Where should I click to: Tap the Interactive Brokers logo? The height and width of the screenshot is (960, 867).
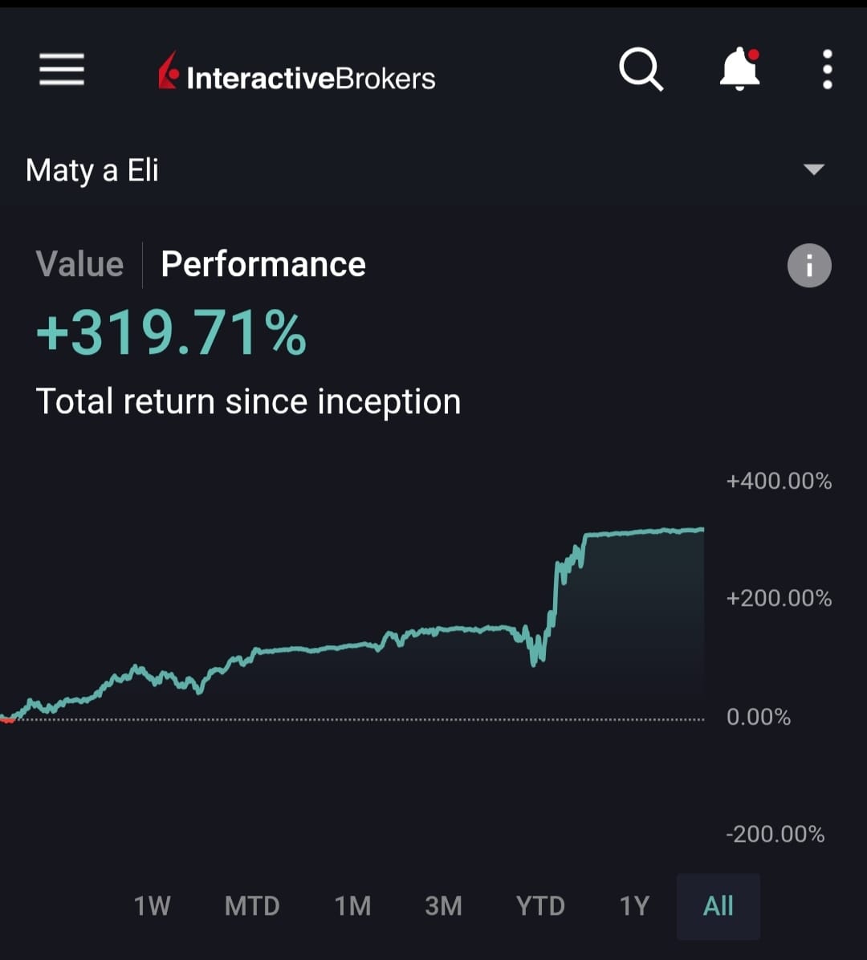[x=297, y=77]
